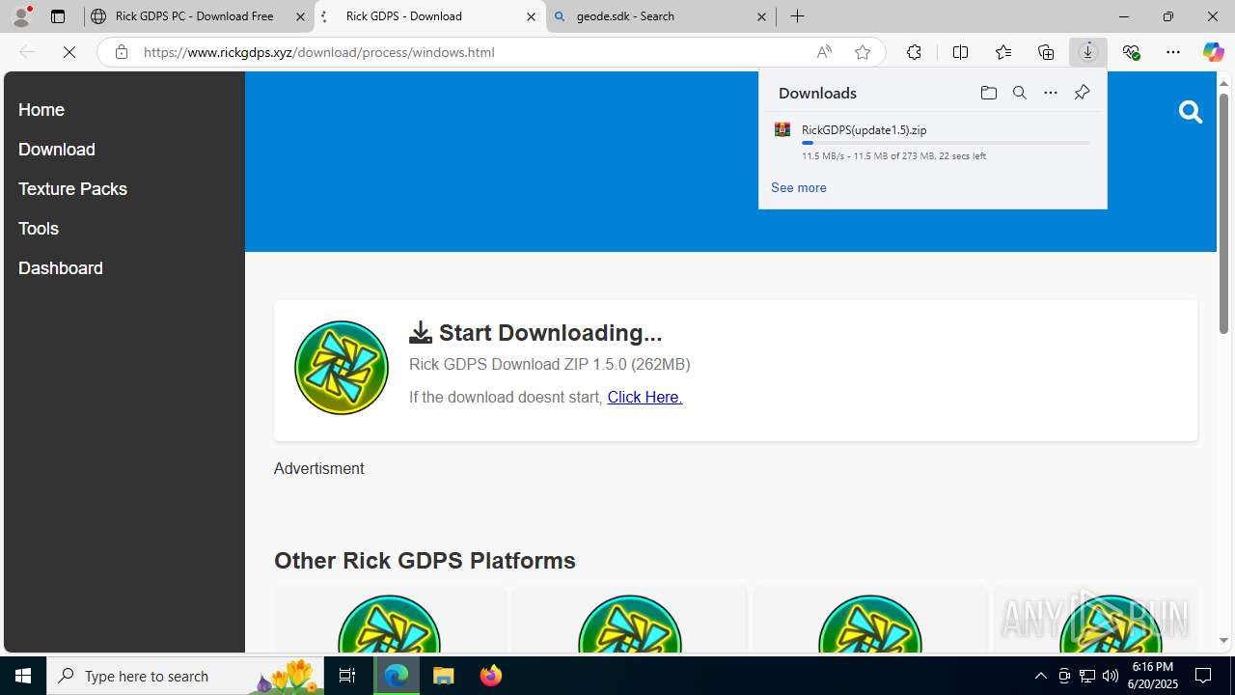Click the Edge taskbar icon
Viewport: 1235px width, 695px height.
click(397, 676)
